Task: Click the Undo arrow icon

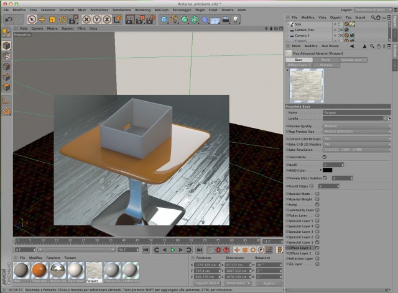Action: (9, 19)
